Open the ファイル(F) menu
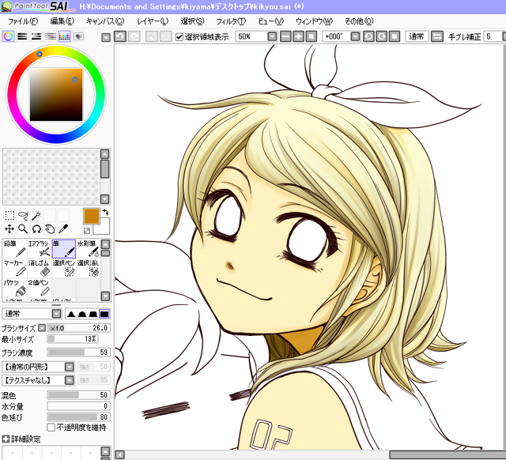Viewport: 506px width, 460px height. coord(23,21)
